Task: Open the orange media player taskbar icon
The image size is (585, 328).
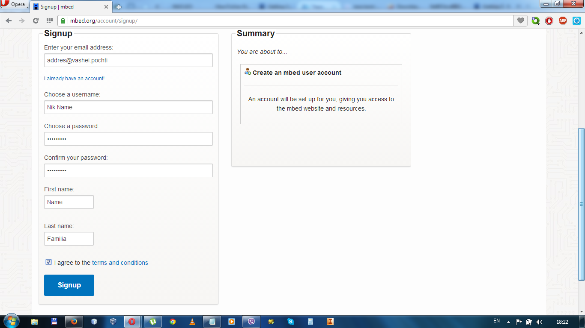Action: (x=232, y=322)
